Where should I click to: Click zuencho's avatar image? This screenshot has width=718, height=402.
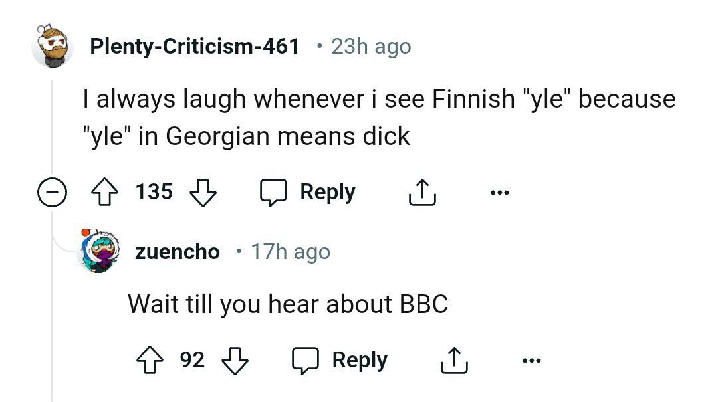click(100, 251)
